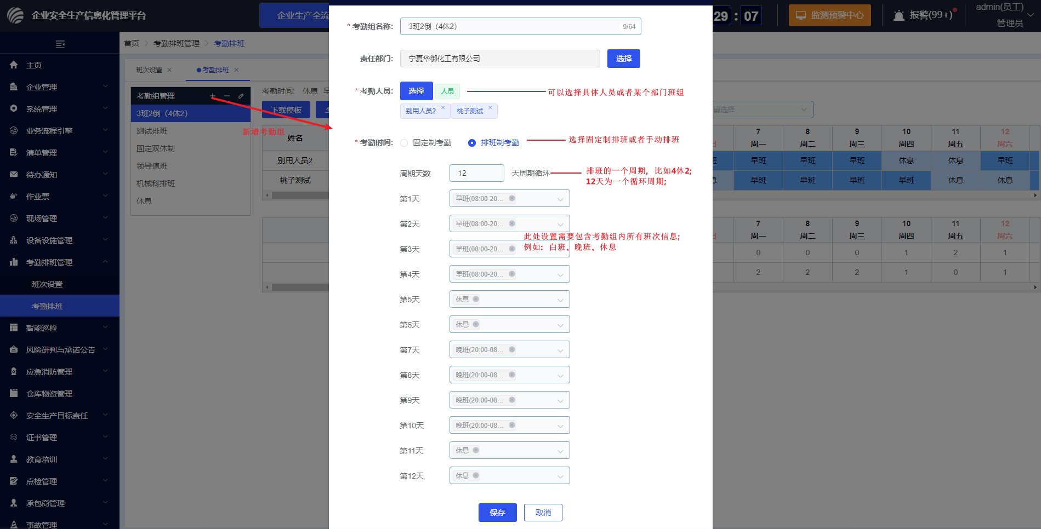Image resolution: width=1041 pixels, height=529 pixels.
Task: Click the 业务流程引擎 sidebar icon
Action: pos(14,130)
